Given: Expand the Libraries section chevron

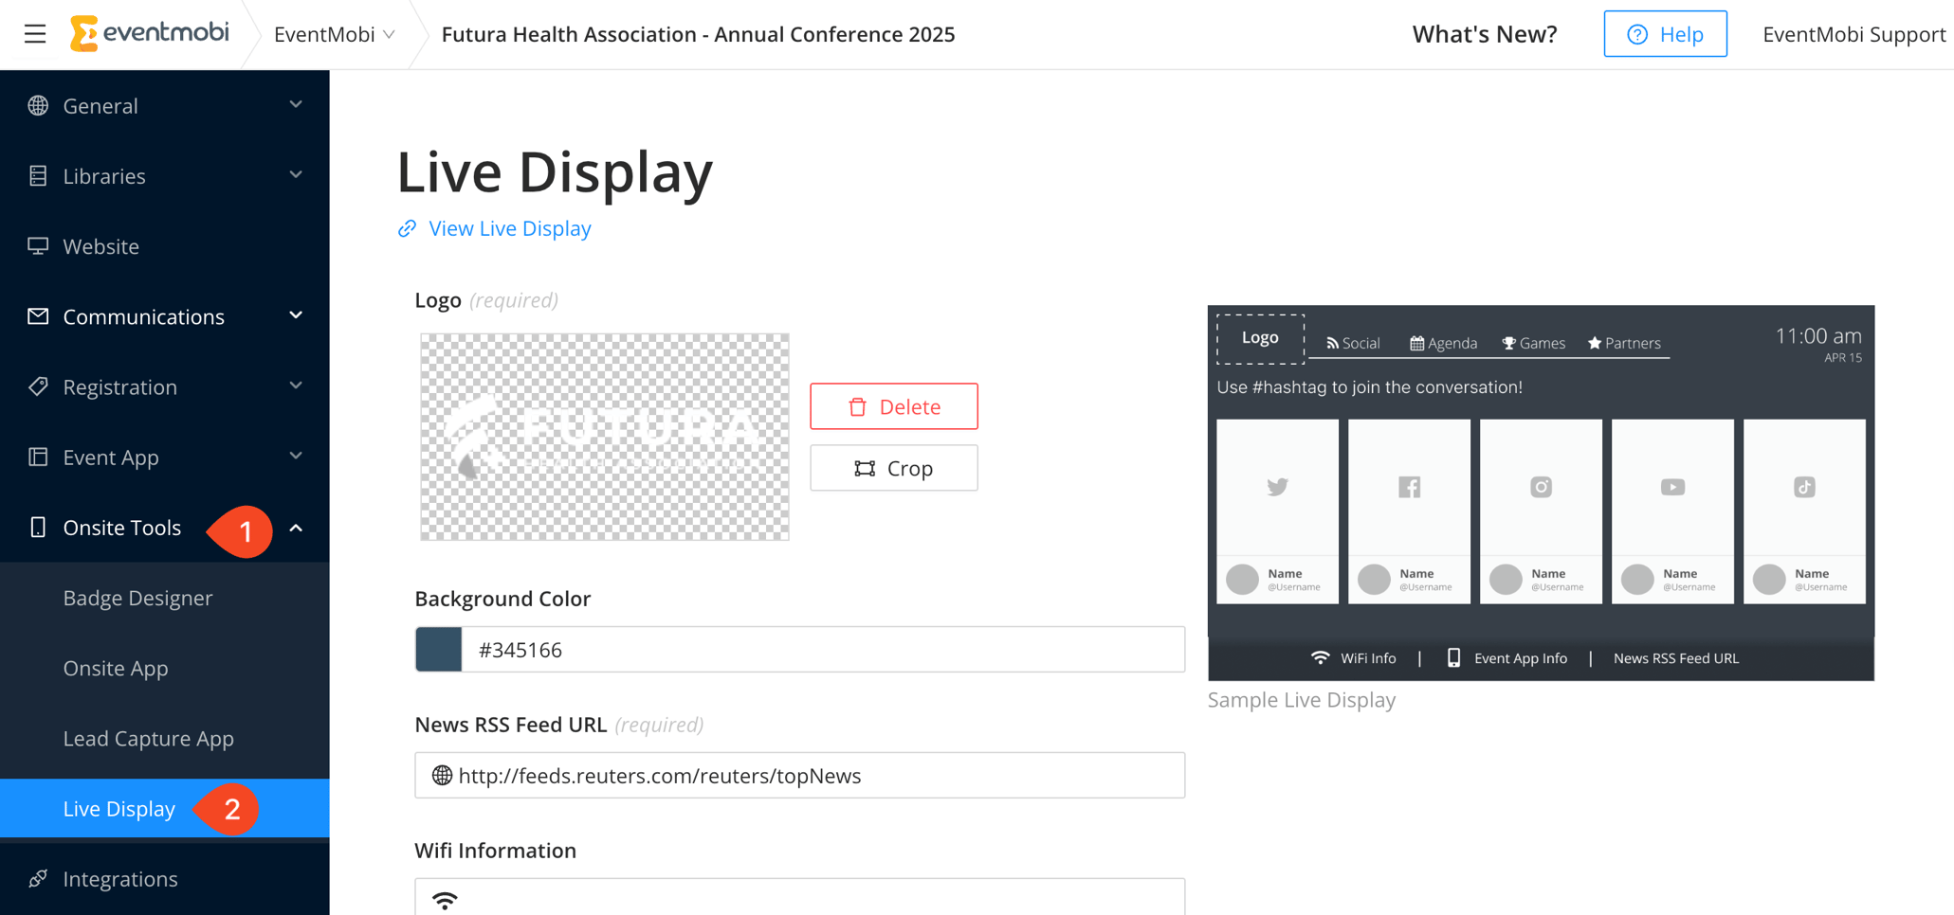Looking at the screenshot, I should (296, 174).
